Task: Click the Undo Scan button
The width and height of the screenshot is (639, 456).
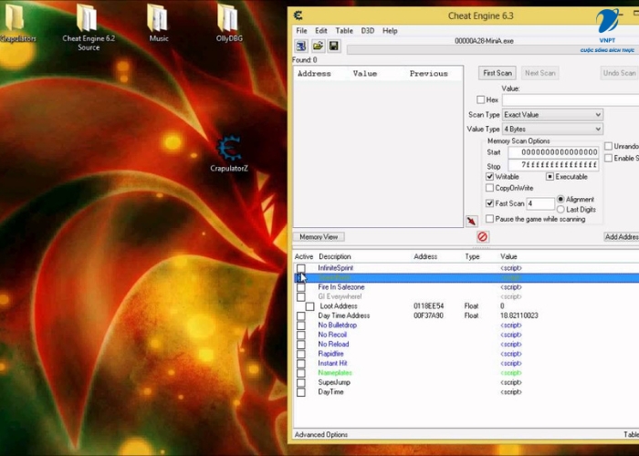Action: pyautogui.click(x=620, y=73)
